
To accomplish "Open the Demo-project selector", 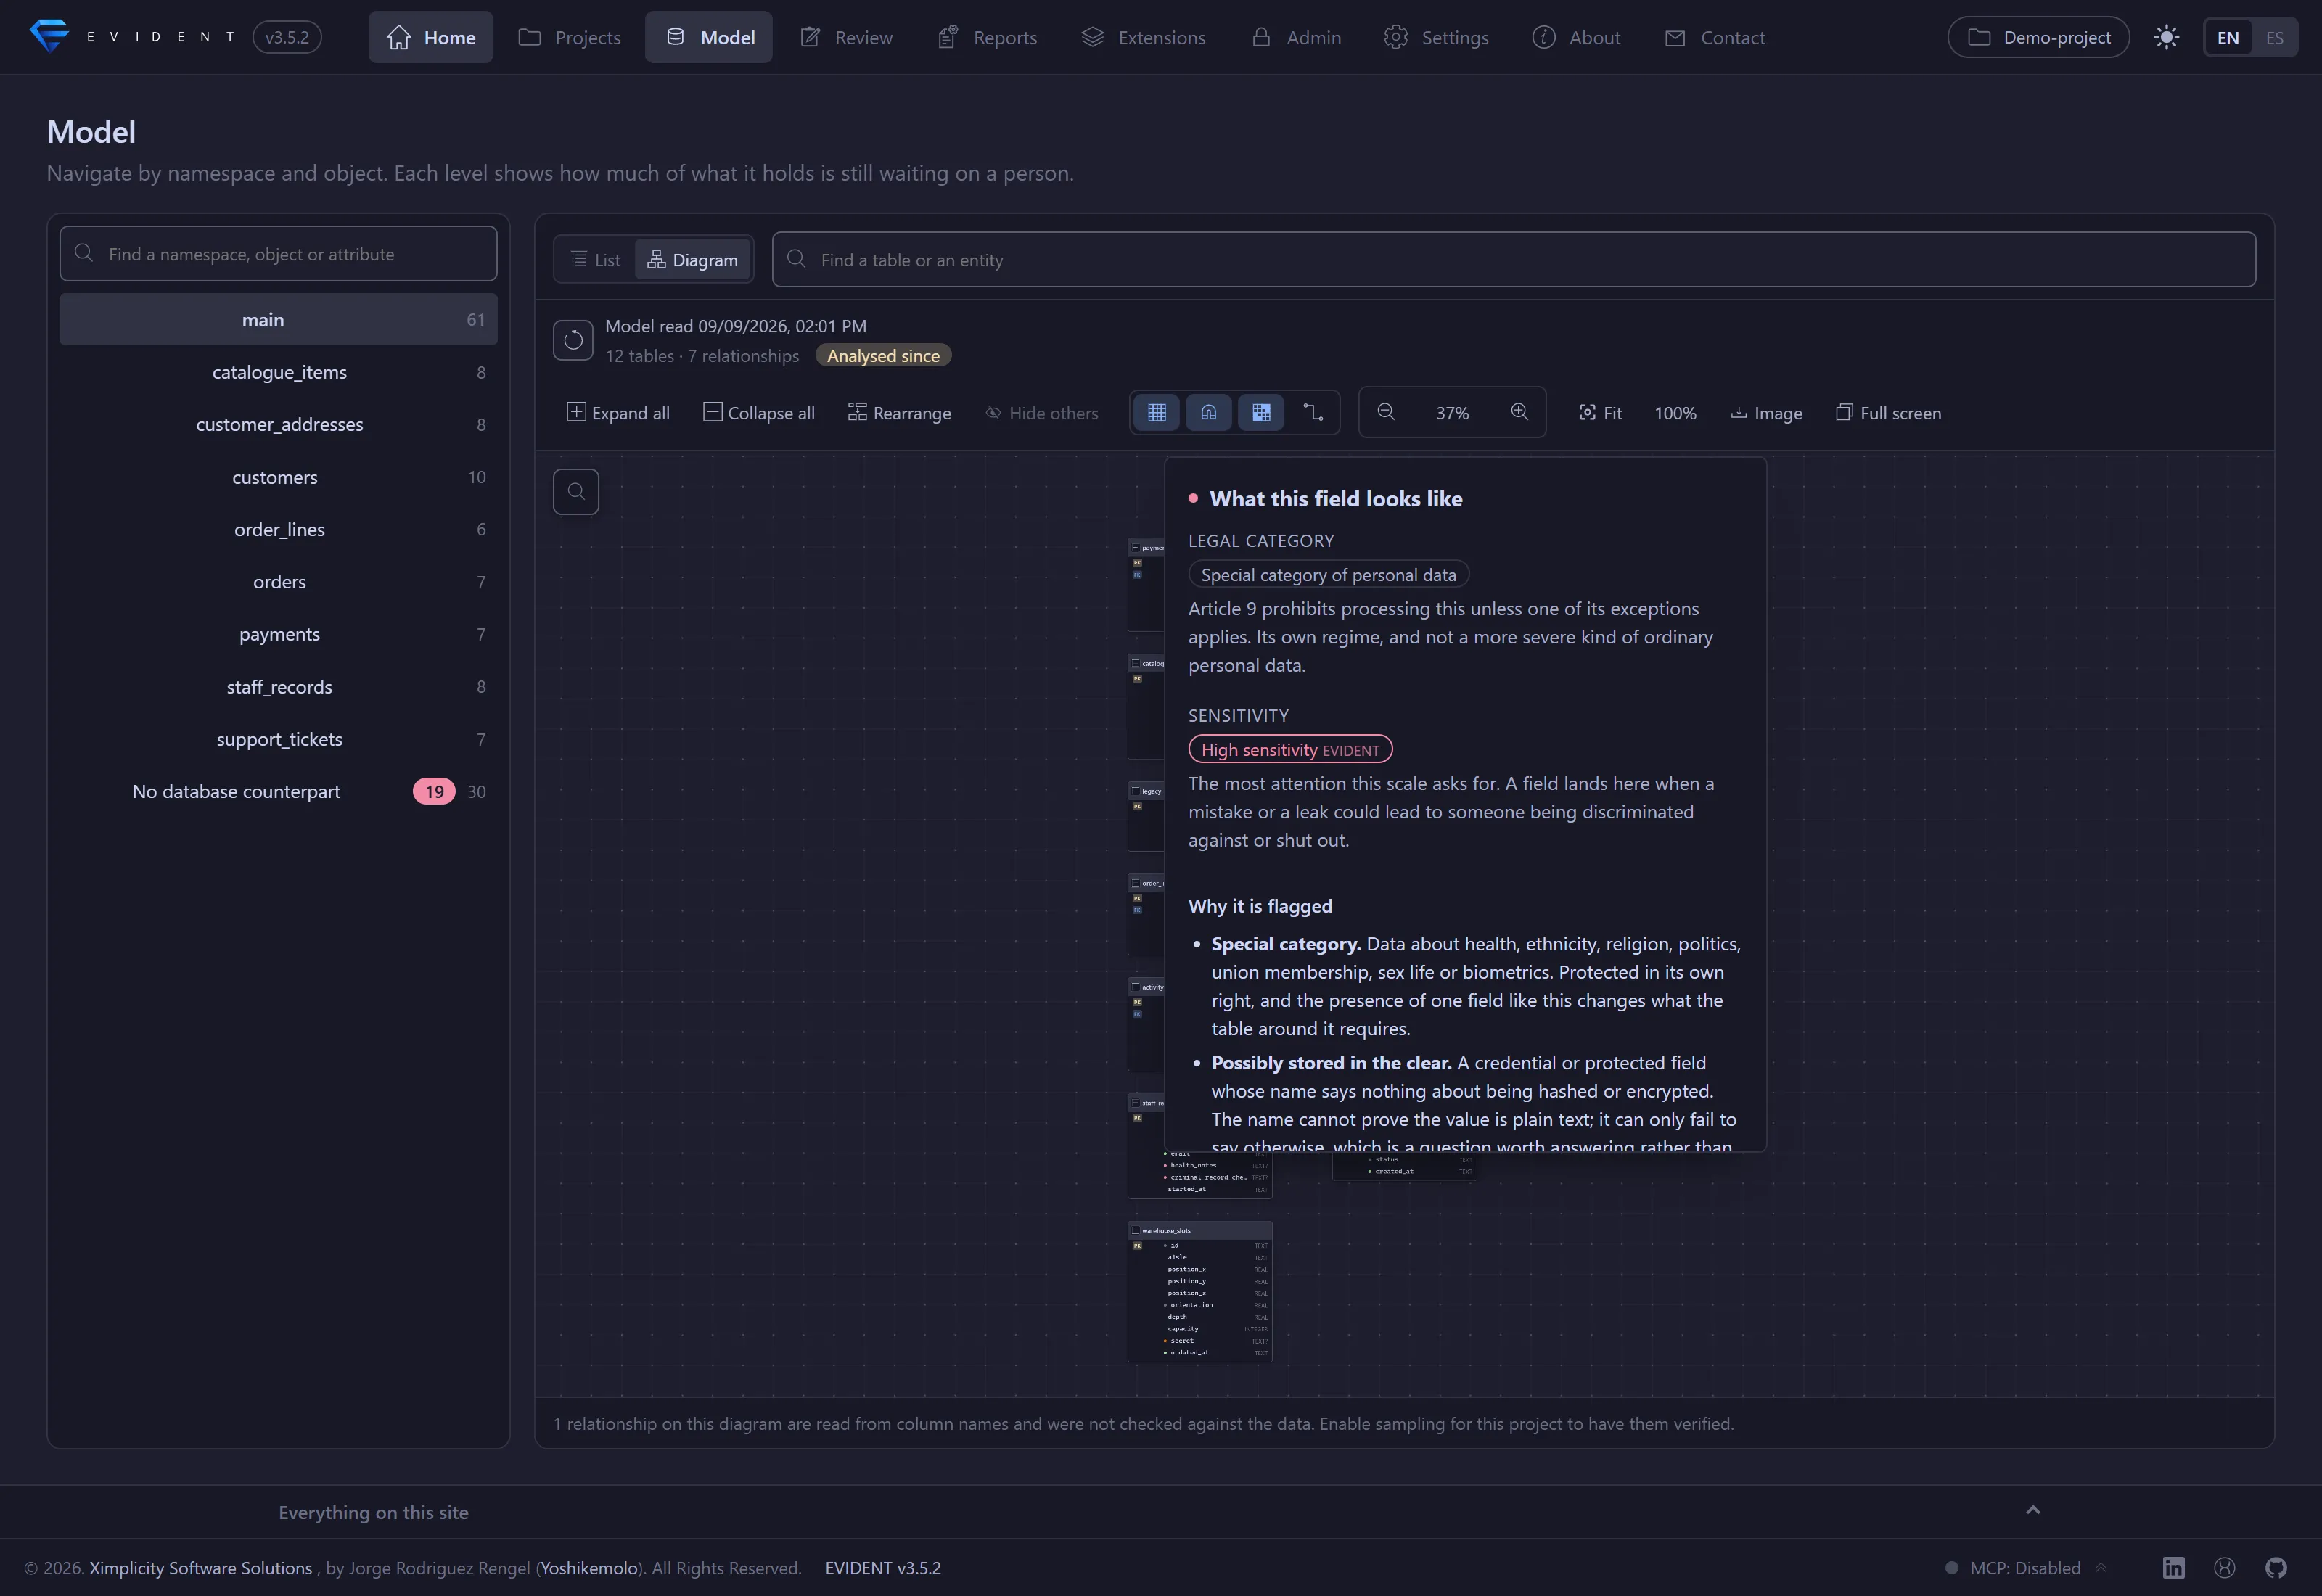I will coord(2038,38).
